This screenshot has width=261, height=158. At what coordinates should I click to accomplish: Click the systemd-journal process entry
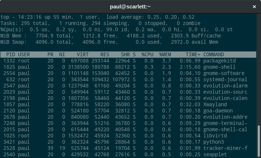(x=225, y=79)
